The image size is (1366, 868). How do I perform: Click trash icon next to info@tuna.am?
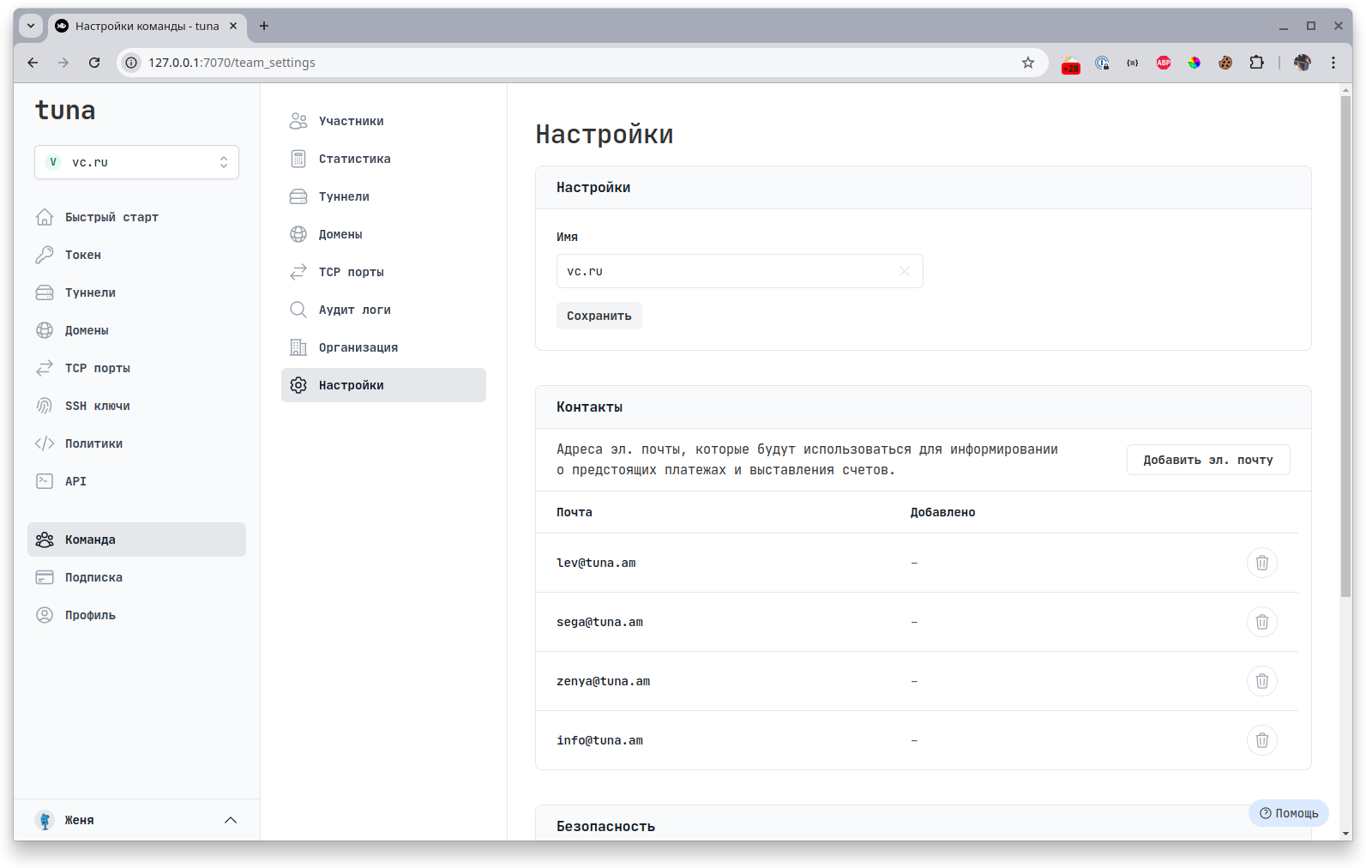coord(1261,740)
